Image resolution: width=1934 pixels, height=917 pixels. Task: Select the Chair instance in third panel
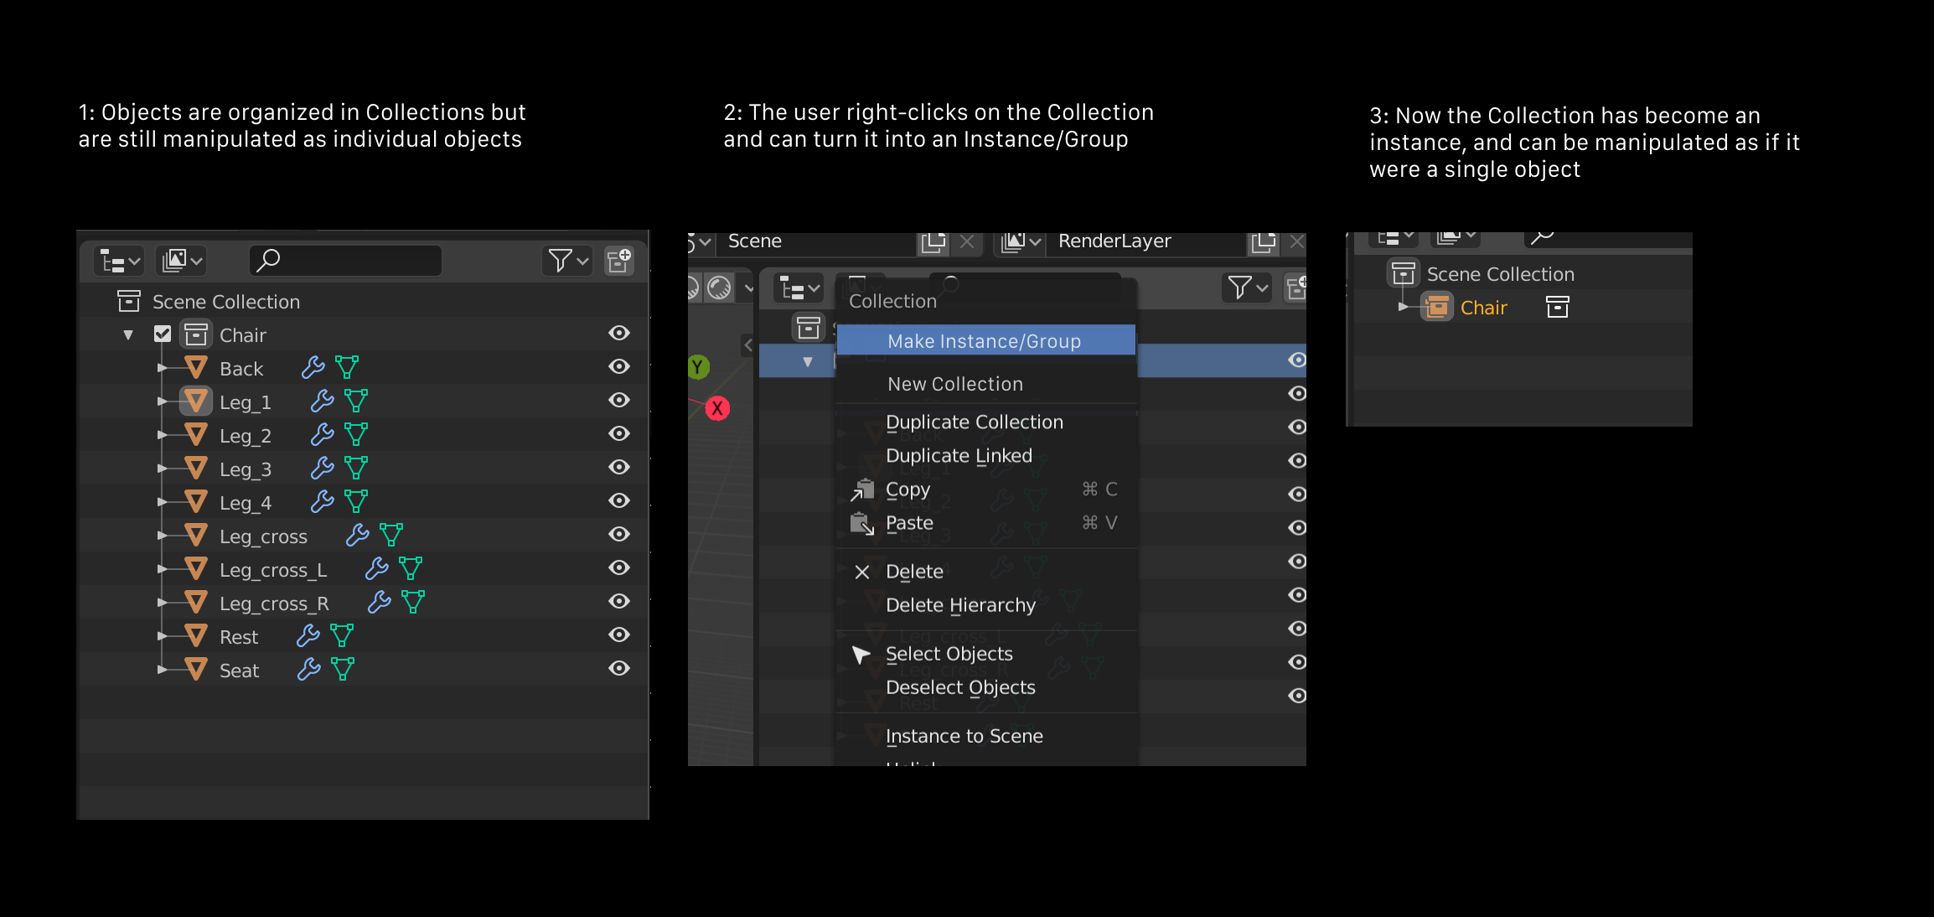[1483, 308]
